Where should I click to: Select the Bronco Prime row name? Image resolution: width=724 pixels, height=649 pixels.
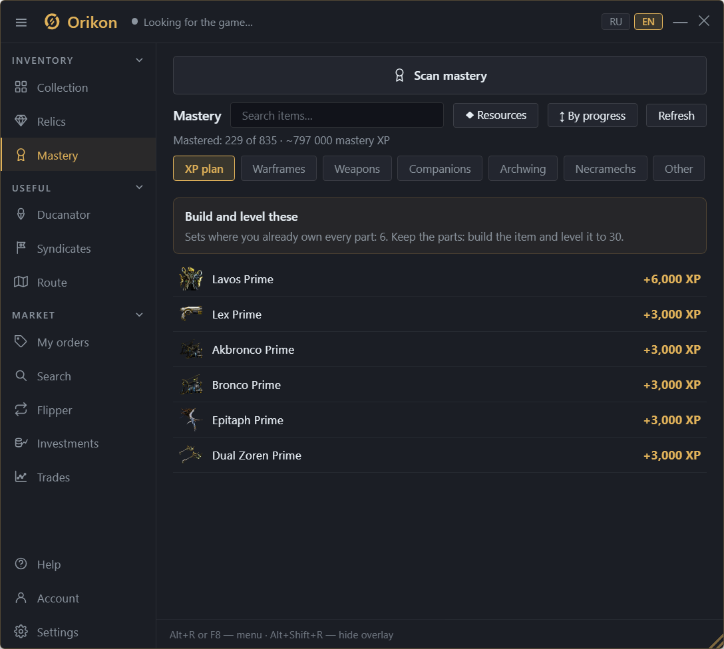(246, 385)
